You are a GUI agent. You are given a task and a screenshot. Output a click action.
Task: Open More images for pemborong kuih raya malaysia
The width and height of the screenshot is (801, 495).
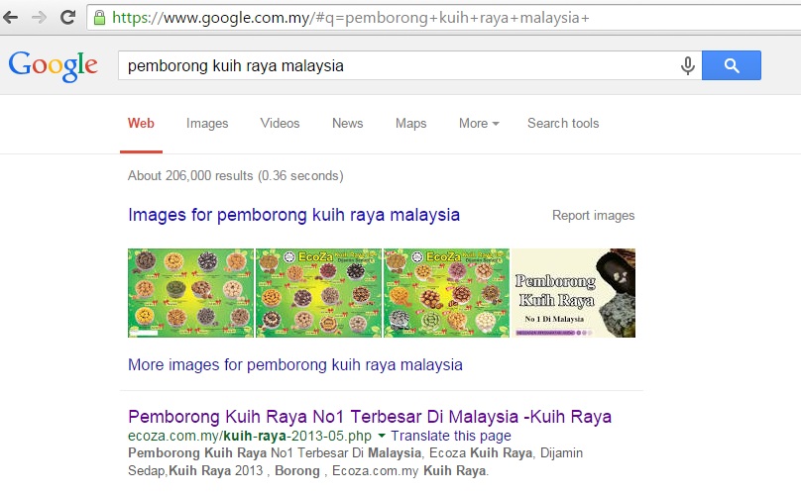tap(295, 365)
